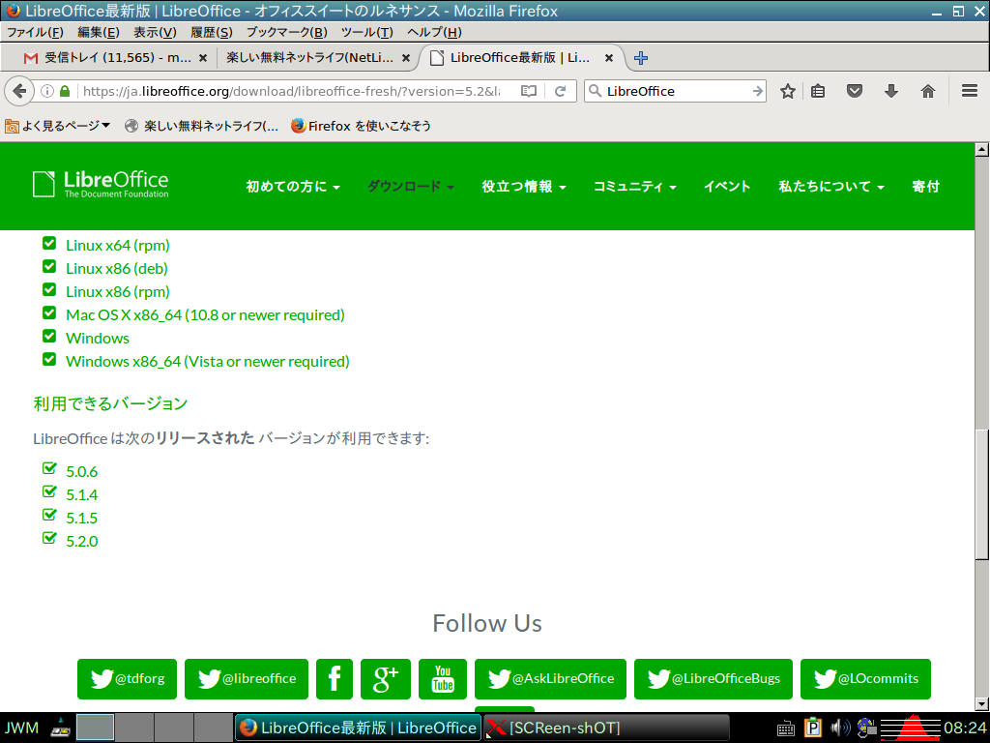The image size is (990, 743).
Task: Click the search go arrow in search box
Action: point(758,91)
